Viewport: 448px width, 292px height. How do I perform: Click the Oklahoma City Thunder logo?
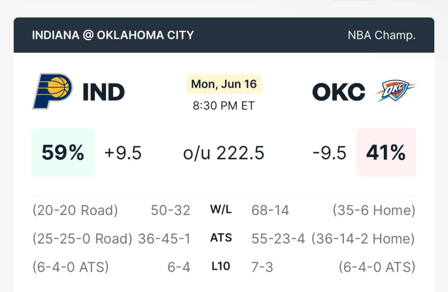(x=395, y=91)
